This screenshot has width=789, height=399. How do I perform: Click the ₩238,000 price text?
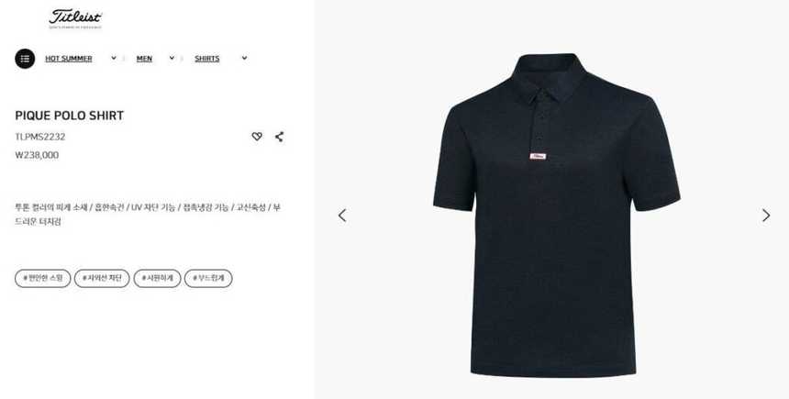37,155
